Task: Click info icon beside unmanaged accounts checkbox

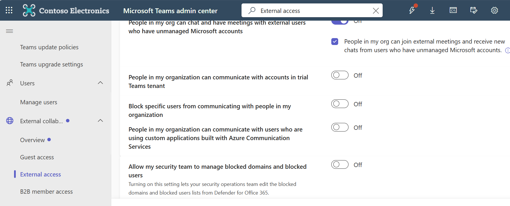Action: coord(507,50)
